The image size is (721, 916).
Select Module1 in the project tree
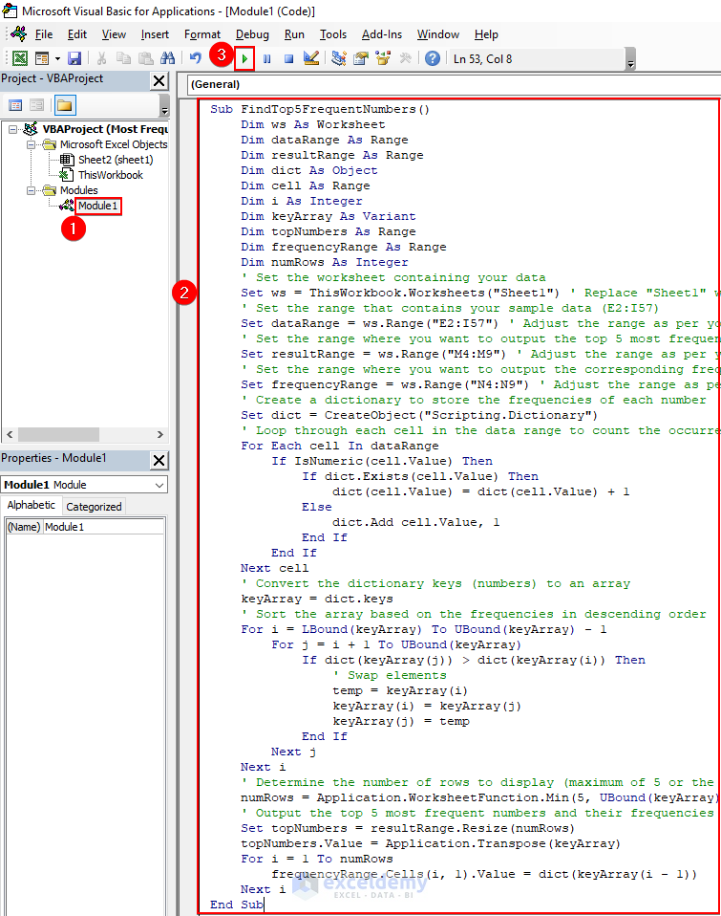pos(98,206)
